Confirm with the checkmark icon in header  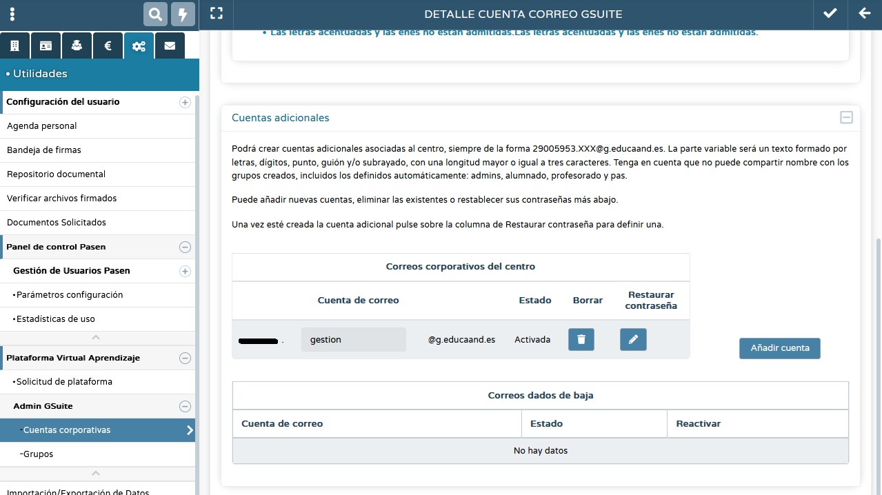point(830,13)
